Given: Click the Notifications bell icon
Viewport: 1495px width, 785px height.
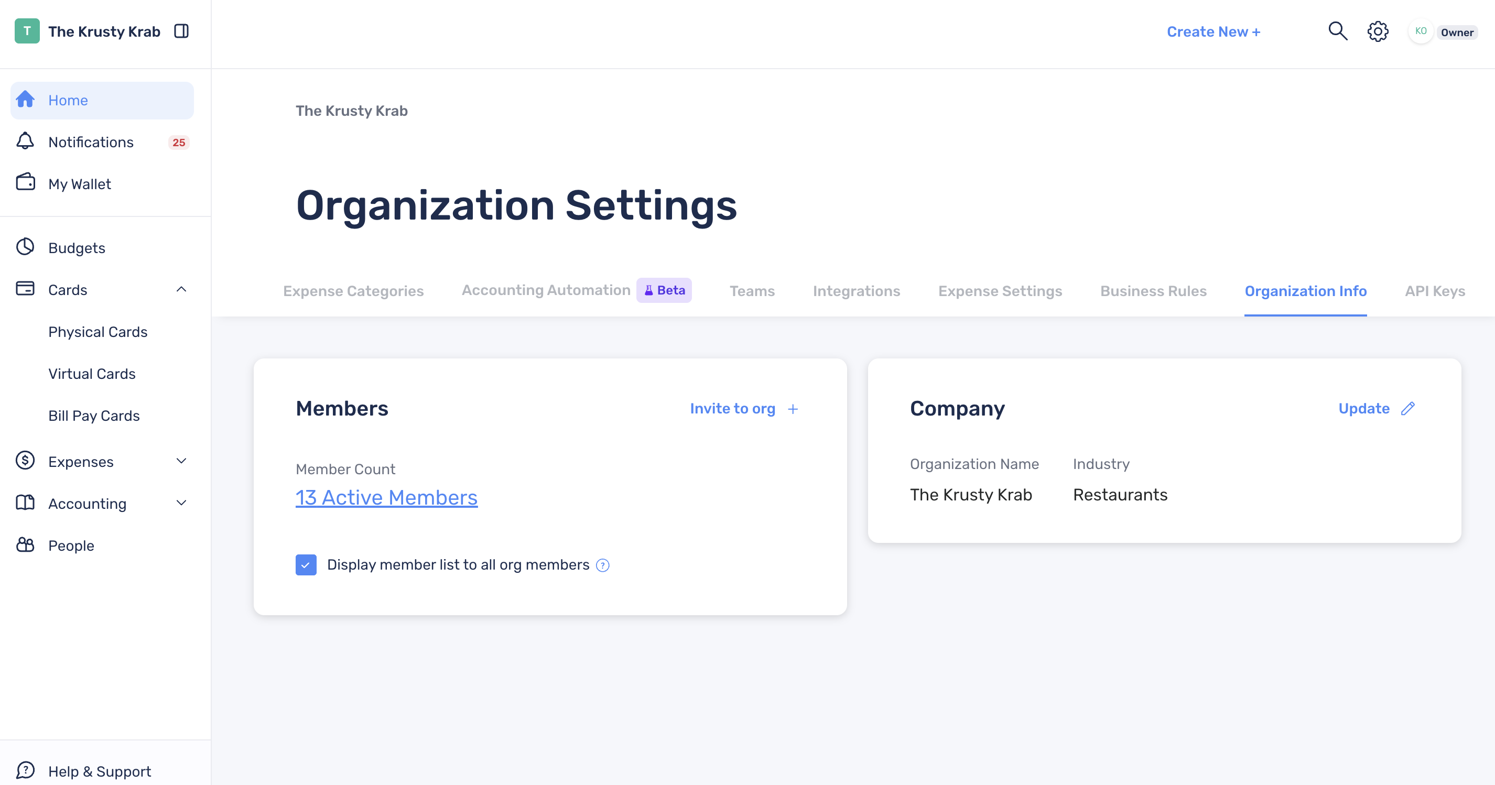Looking at the screenshot, I should click(25, 141).
